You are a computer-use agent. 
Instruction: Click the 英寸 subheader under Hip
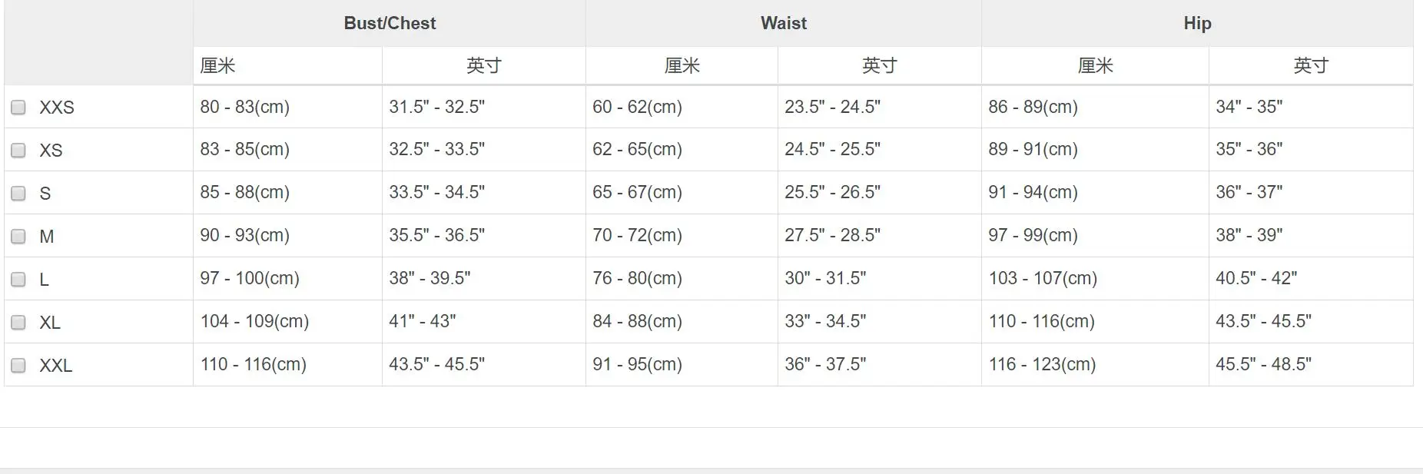(x=1311, y=66)
